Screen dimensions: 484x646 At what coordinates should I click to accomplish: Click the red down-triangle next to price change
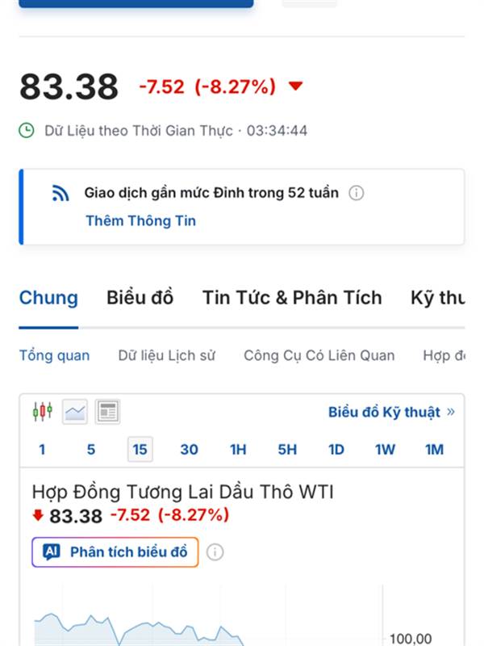click(295, 86)
